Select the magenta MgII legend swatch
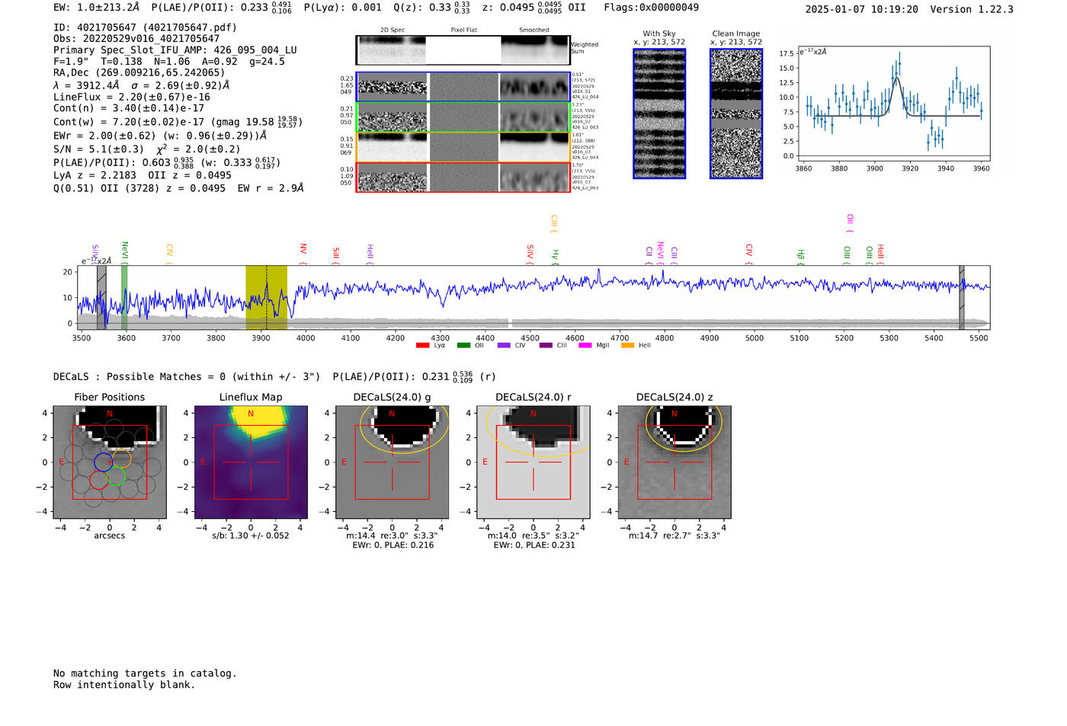This screenshot has height=726, width=1067. pyautogui.click(x=585, y=346)
